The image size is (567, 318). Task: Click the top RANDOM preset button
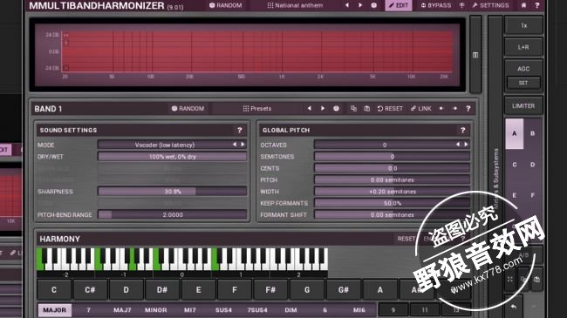pos(226,5)
